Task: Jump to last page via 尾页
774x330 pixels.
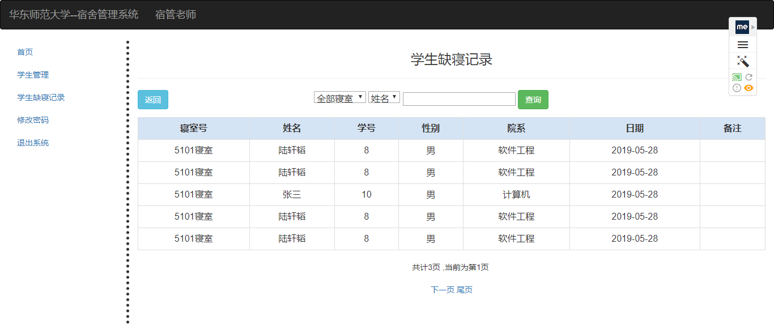Action: pyautogui.click(x=465, y=290)
